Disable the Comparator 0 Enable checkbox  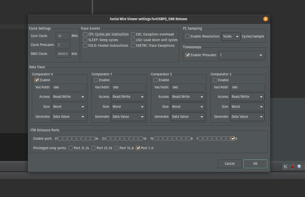pos(37,80)
